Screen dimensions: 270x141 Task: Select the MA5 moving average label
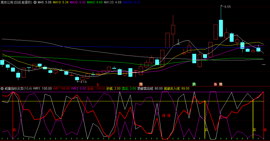pos(44,2)
